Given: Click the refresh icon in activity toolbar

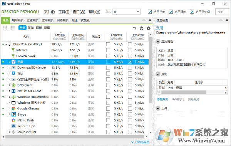Looking at the screenshot, I should pos(141,28).
